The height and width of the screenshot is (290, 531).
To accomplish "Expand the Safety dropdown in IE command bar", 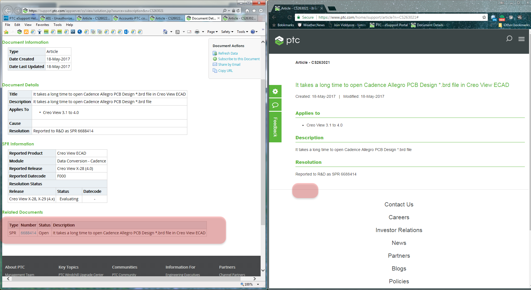I will click(x=227, y=32).
